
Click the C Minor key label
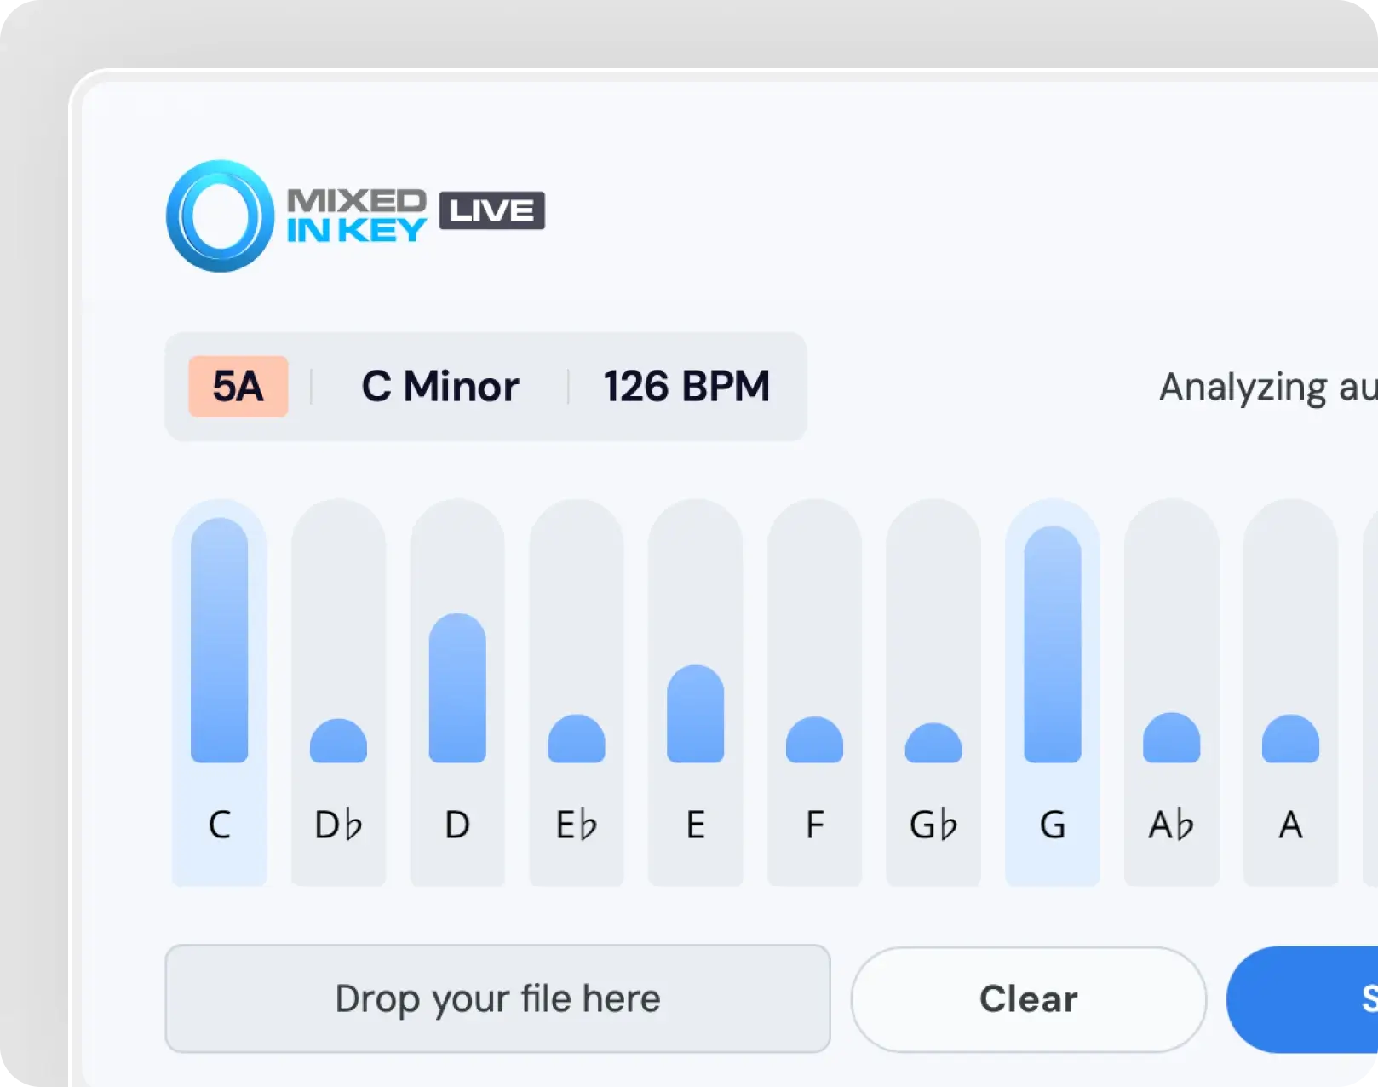[x=439, y=387]
